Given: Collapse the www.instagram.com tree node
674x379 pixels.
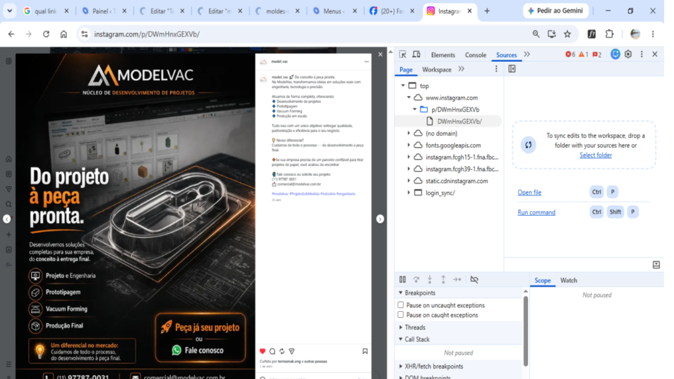Looking at the screenshot, I should pyautogui.click(x=409, y=97).
